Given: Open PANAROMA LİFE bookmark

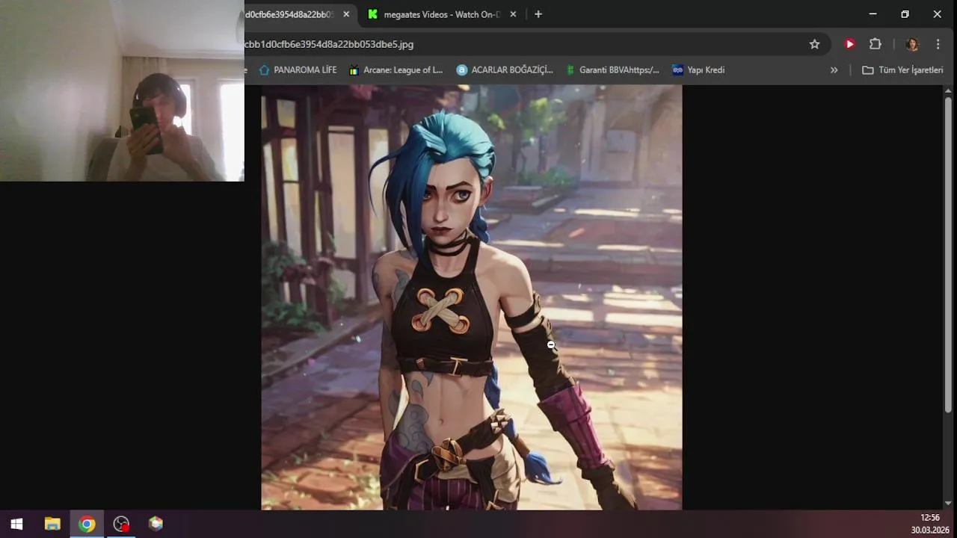Looking at the screenshot, I should click(x=298, y=69).
